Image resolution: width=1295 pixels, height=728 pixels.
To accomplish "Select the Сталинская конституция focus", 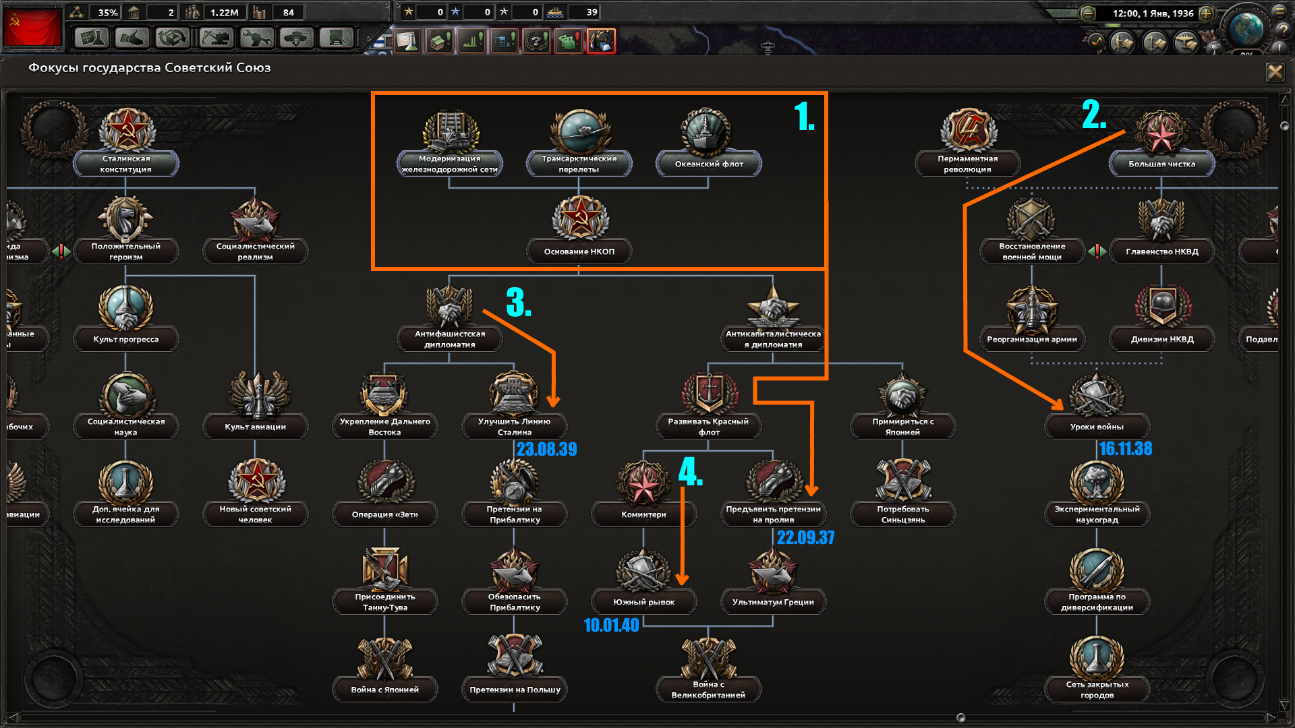I will coord(126,142).
